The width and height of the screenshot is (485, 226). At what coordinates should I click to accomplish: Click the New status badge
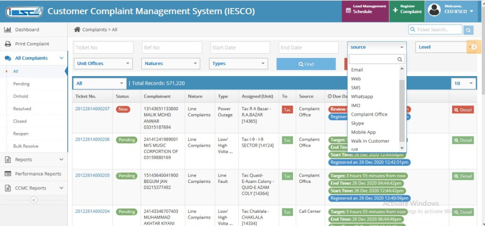pyautogui.click(x=123, y=109)
